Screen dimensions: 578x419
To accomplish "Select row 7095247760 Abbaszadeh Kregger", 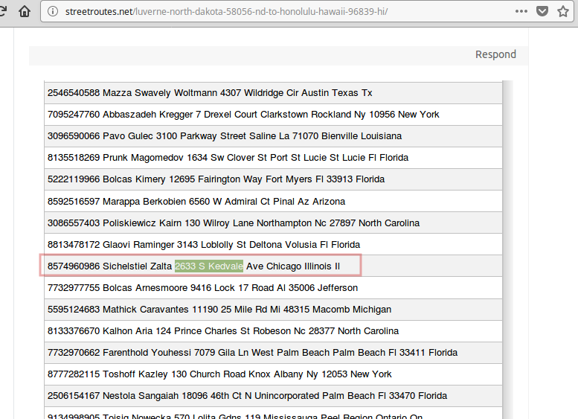I will click(x=273, y=115).
